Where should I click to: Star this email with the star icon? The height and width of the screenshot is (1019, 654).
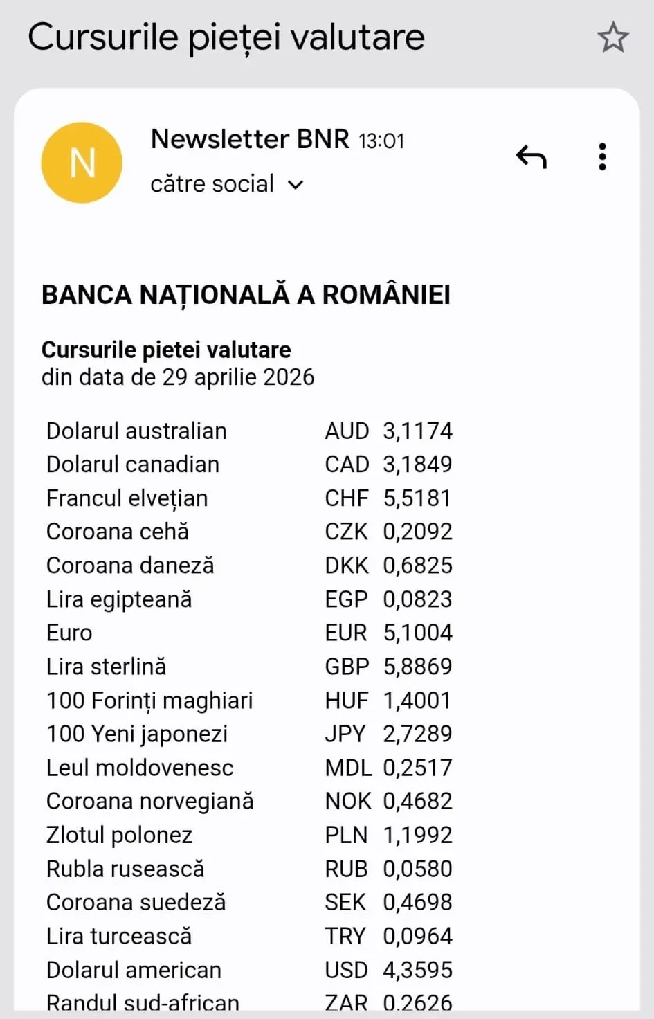tap(613, 37)
